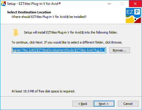The image size is (142, 110).
Task: Close the Setup window with red X
Action: [x=135, y=4]
